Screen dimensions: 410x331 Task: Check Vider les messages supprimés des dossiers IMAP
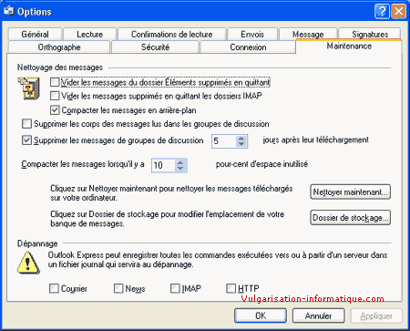click(55, 96)
